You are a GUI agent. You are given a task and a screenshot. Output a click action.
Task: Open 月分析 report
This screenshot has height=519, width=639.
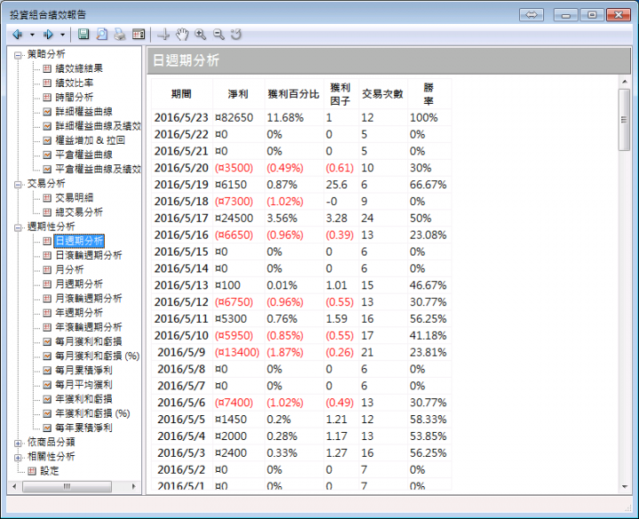coord(69,270)
